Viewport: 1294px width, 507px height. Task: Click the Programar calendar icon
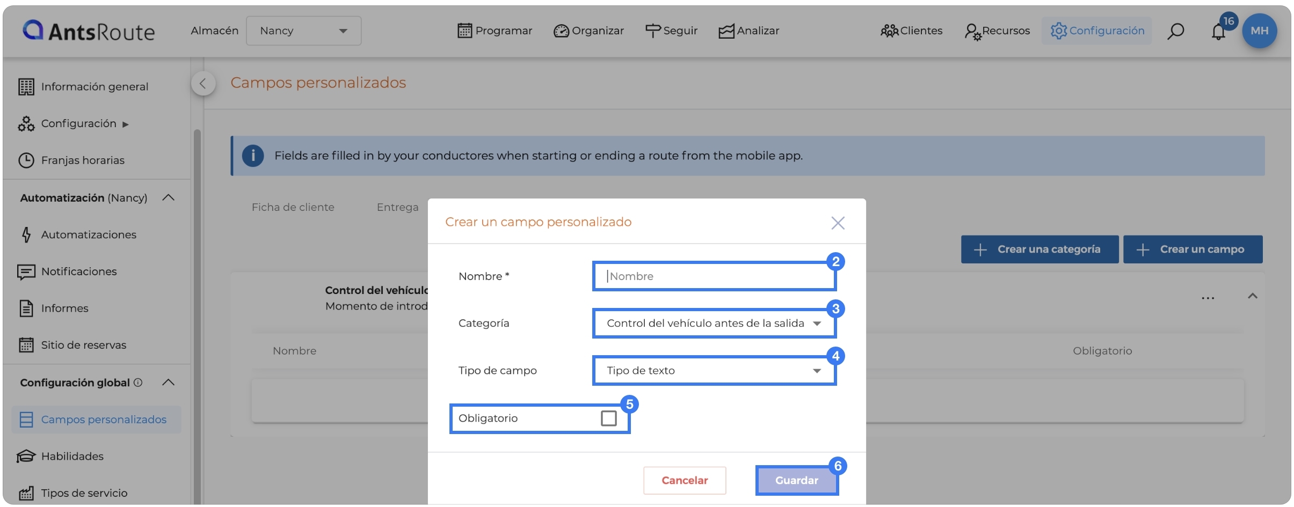(464, 31)
